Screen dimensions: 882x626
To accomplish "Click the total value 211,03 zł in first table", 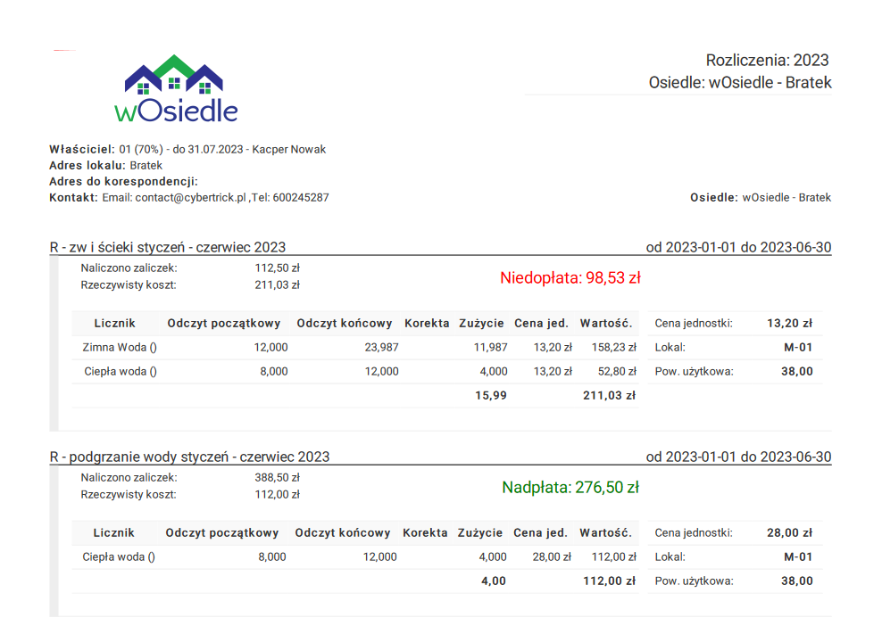I will click(609, 396).
